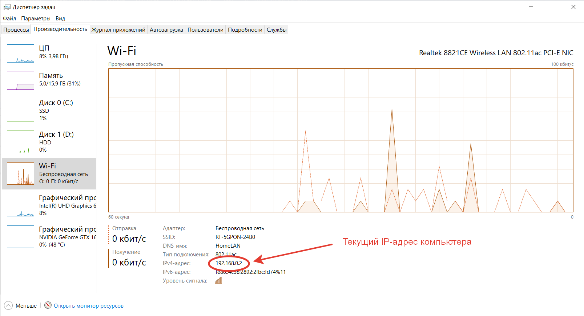Switch to the Процессы tab
This screenshot has width=584, height=316.
click(16, 30)
